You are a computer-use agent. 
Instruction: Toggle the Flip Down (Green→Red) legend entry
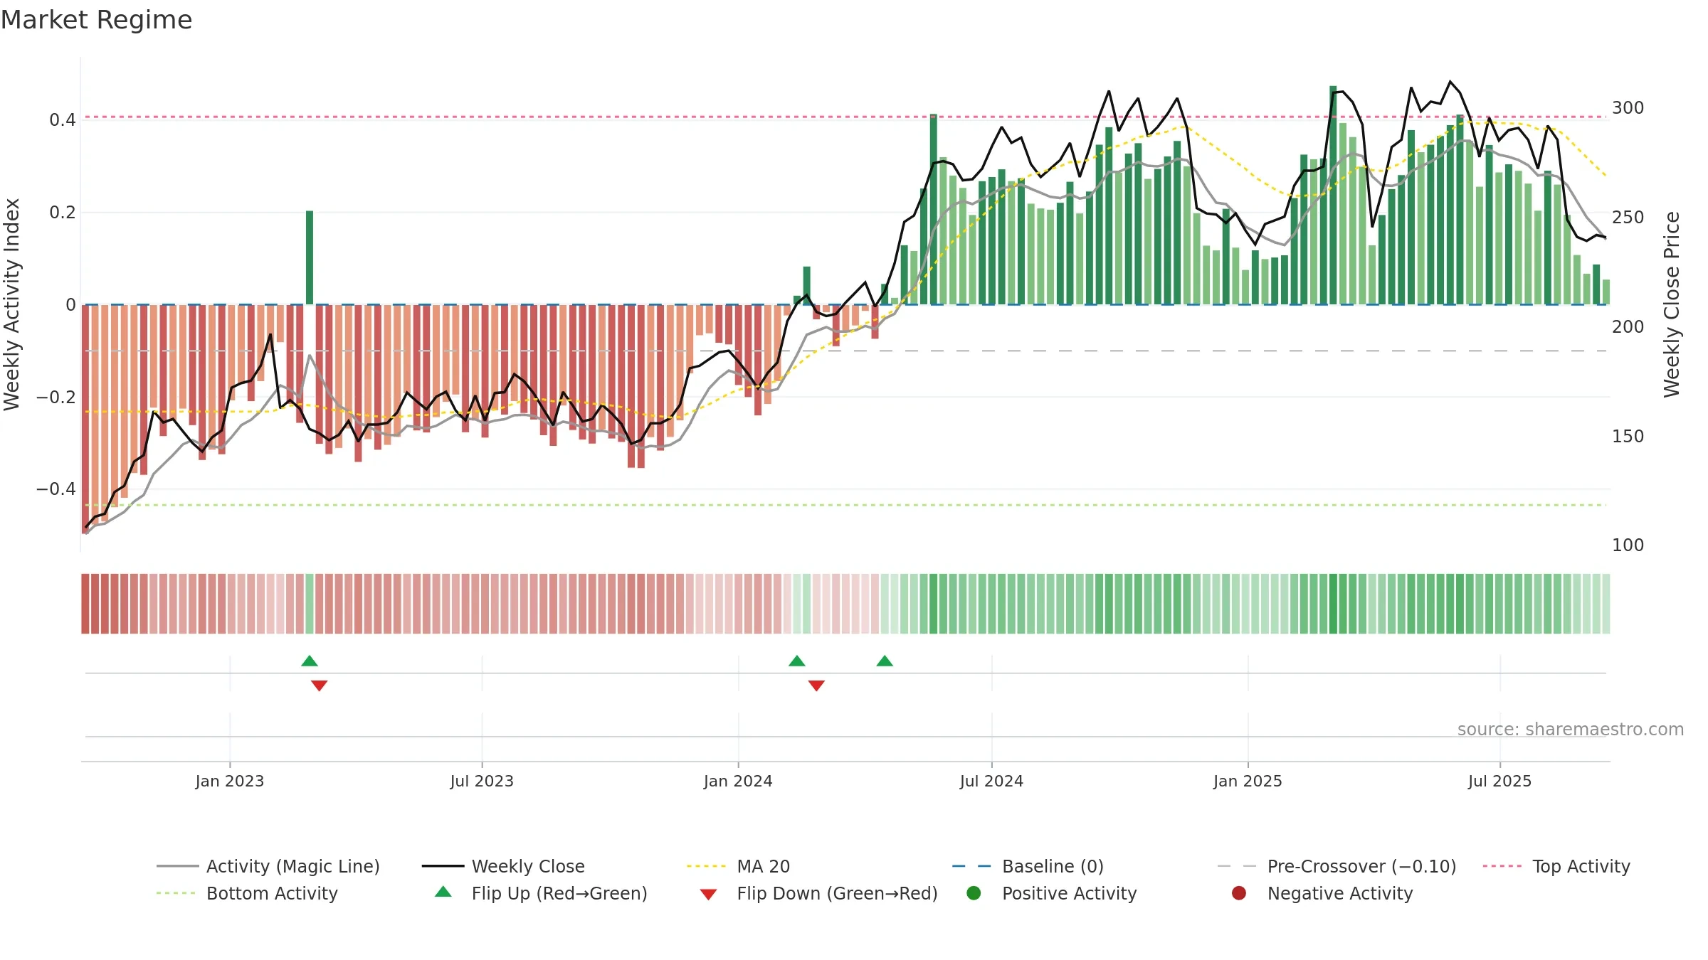(x=818, y=893)
